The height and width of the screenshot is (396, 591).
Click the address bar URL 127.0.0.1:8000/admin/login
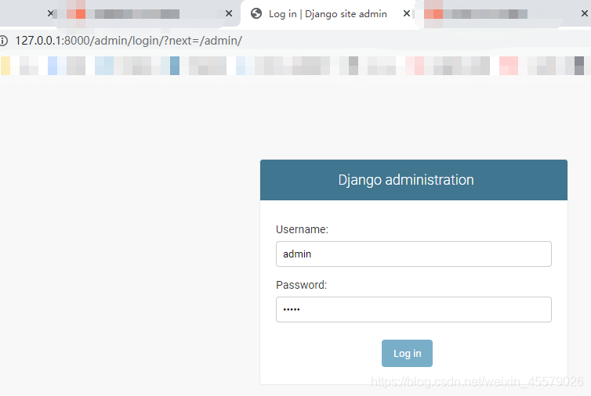[x=128, y=41]
